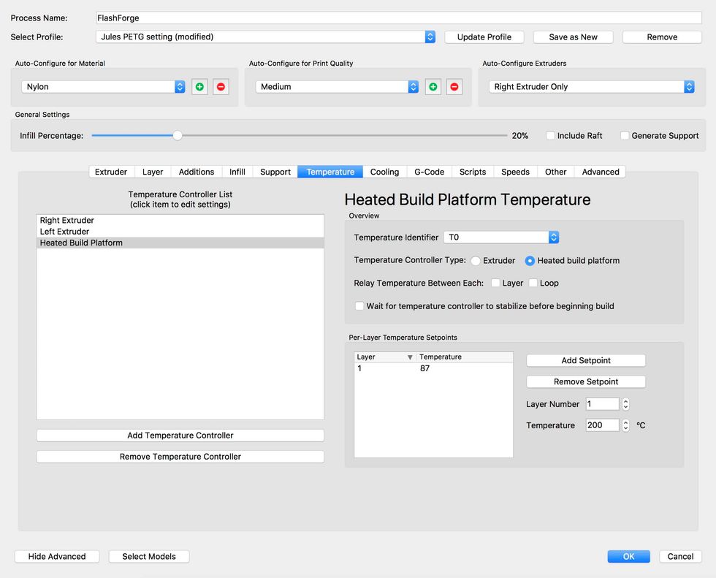Open the Temperature Identifier T0 dropdown
The height and width of the screenshot is (578, 716).
coord(501,237)
